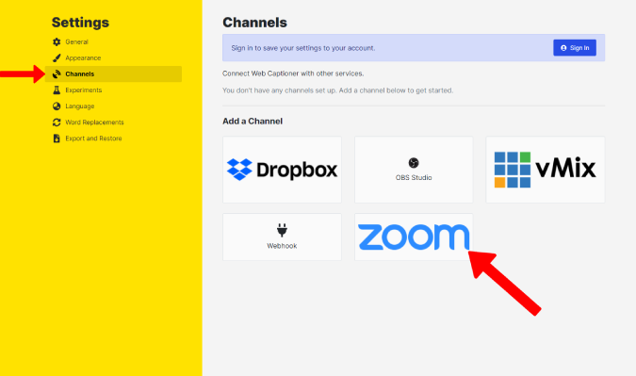Add the Dropbox channel

pos(282,170)
